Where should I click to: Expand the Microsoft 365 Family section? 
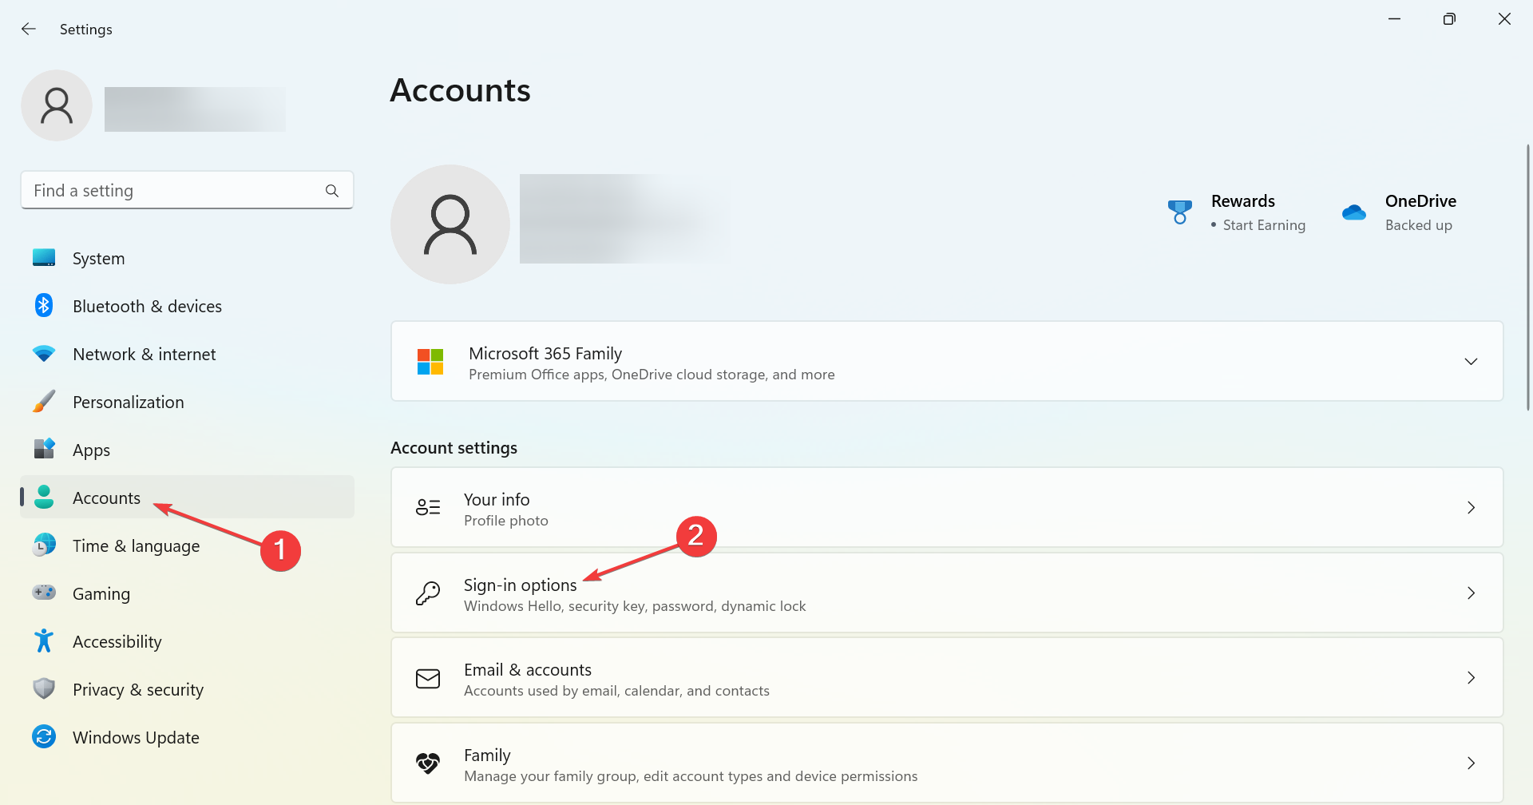pos(1472,361)
